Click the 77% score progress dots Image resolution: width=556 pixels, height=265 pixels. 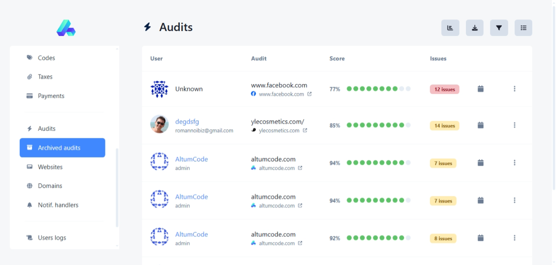point(378,89)
